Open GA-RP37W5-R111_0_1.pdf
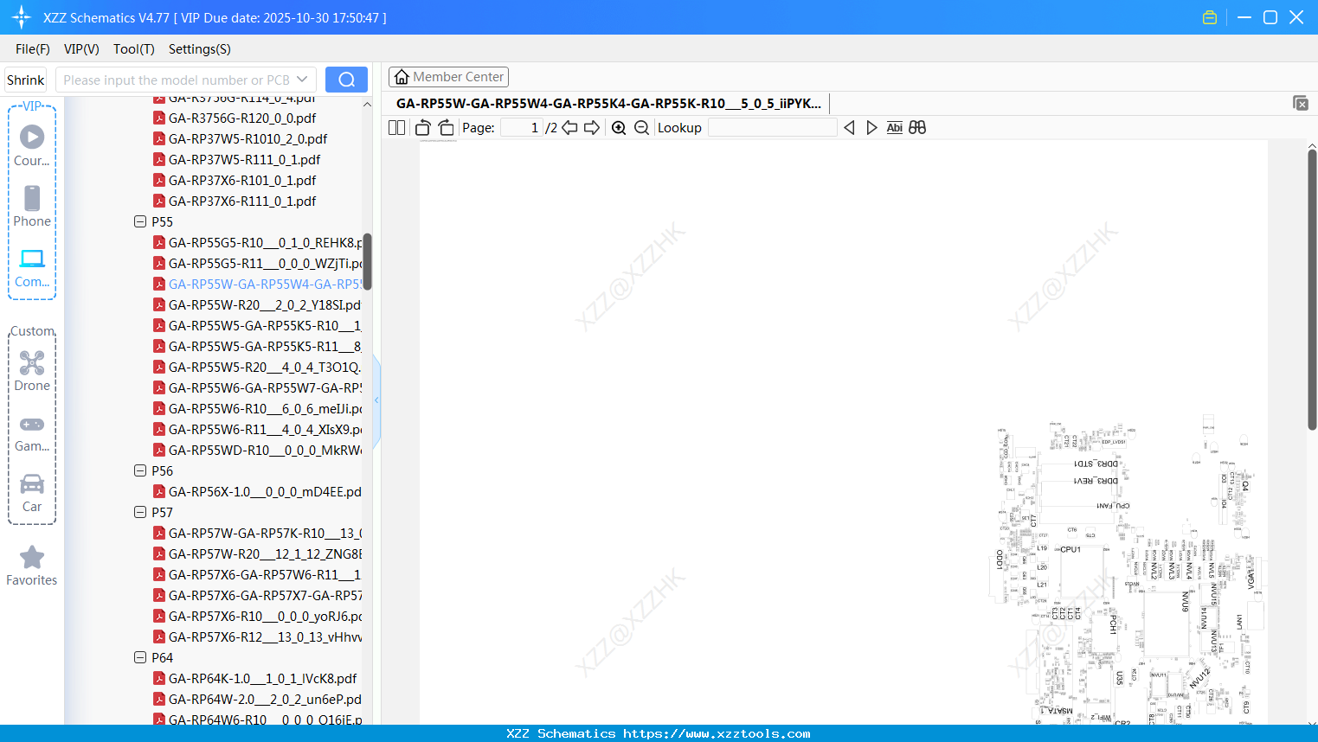The width and height of the screenshot is (1318, 742). click(244, 159)
